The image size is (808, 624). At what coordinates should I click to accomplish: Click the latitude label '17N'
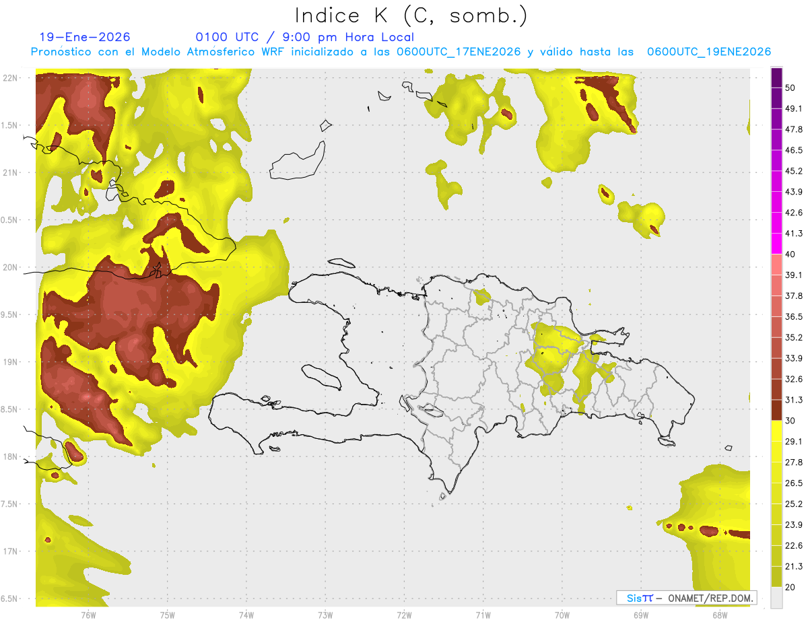click(9, 551)
